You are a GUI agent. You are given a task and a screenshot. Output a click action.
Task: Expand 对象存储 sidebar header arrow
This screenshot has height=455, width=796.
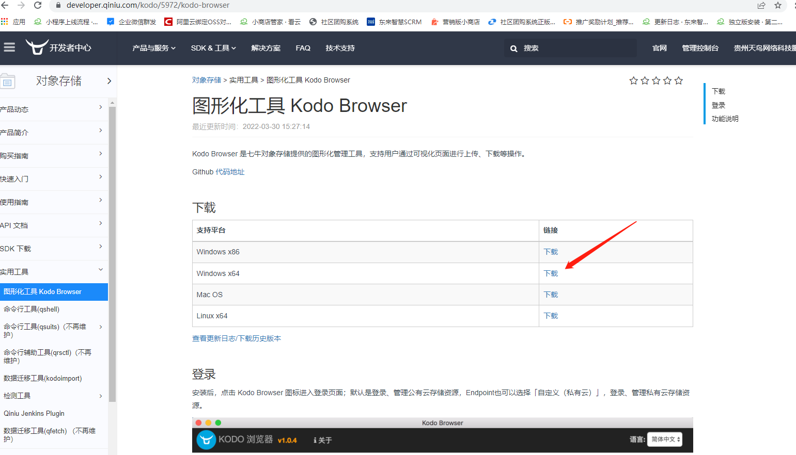click(x=109, y=81)
